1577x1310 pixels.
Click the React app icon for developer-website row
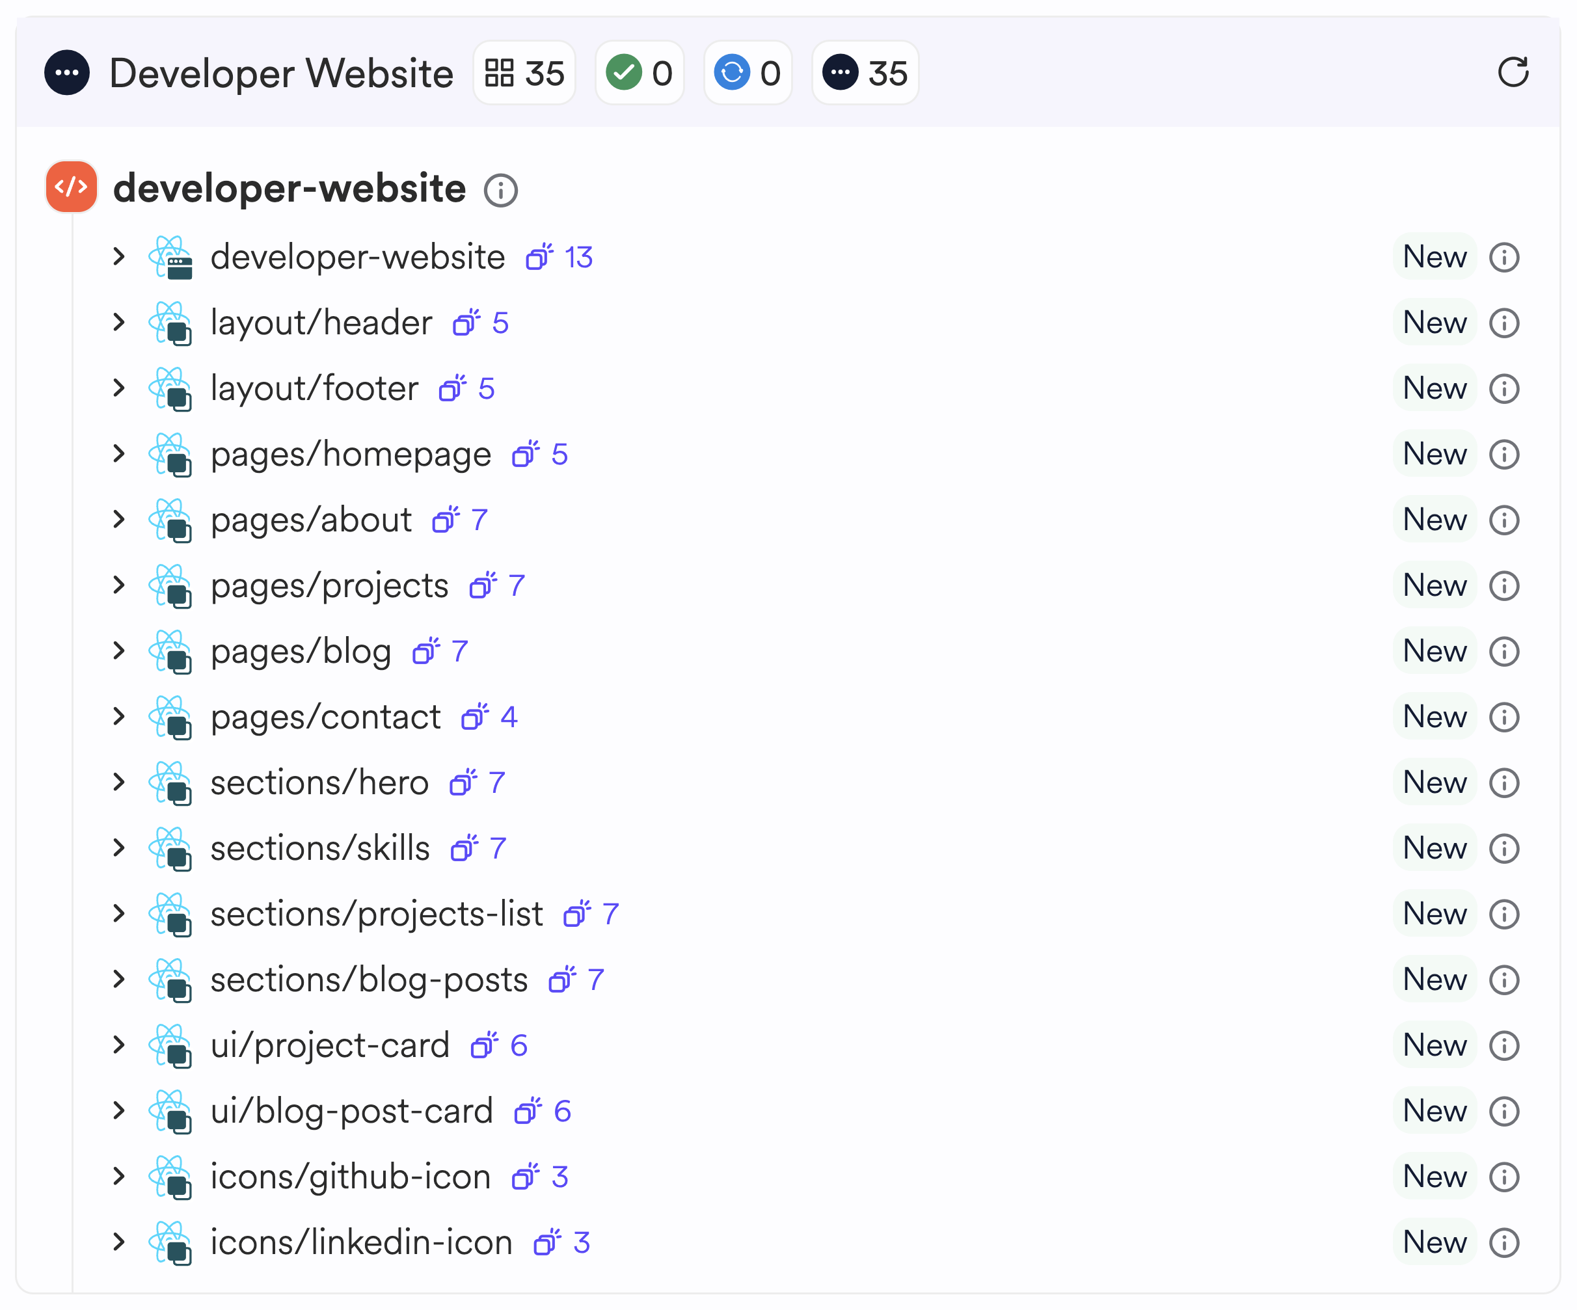170,258
